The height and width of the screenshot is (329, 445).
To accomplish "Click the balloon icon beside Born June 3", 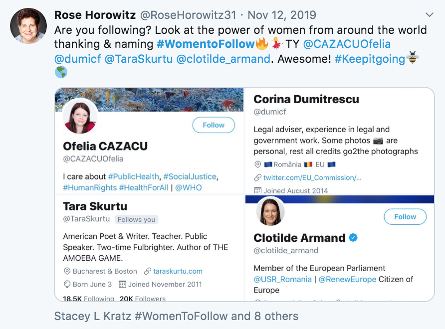I will pos(67,284).
